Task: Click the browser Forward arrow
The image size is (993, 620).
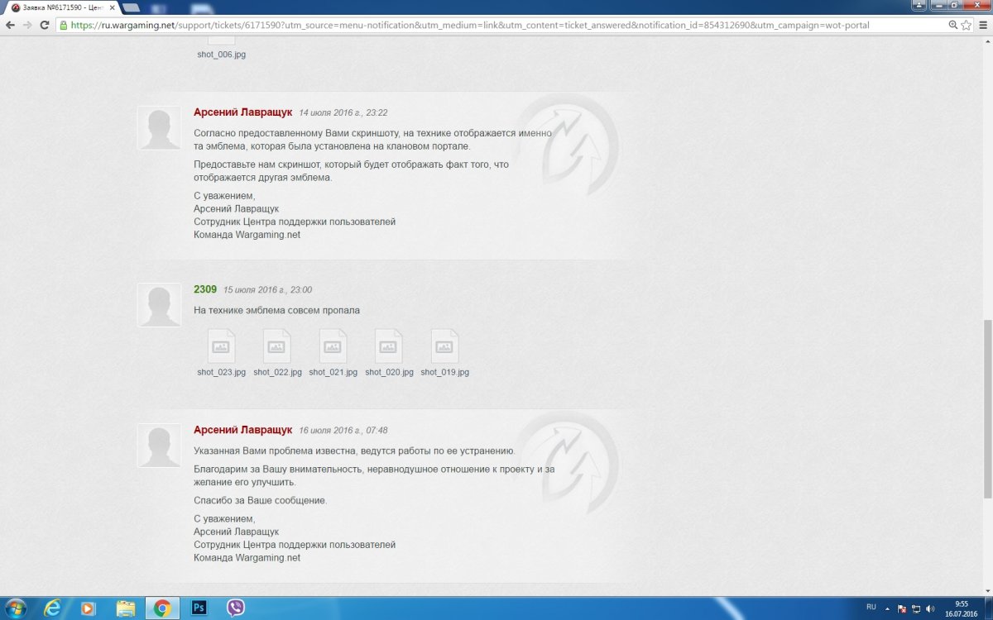Action: (27, 25)
